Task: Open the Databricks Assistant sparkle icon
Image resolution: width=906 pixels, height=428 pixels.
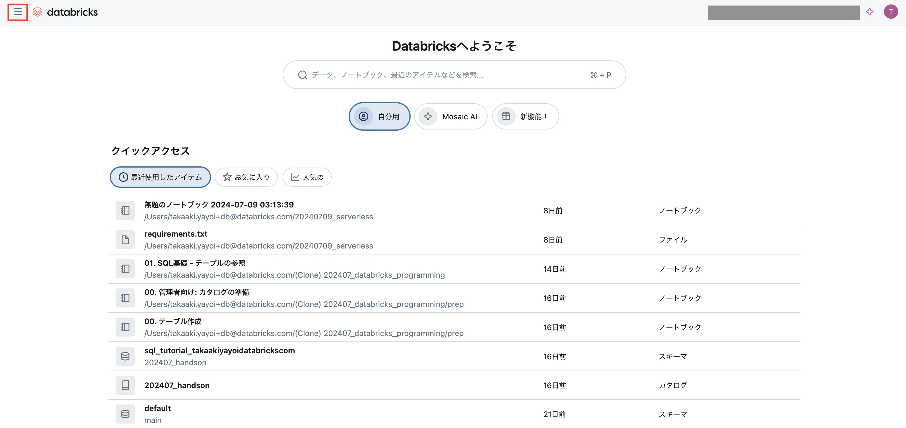Action: pyautogui.click(x=869, y=12)
